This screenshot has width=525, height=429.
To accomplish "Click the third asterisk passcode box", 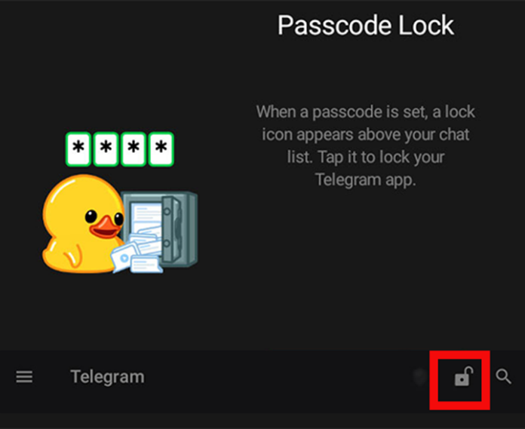I will click(x=134, y=149).
